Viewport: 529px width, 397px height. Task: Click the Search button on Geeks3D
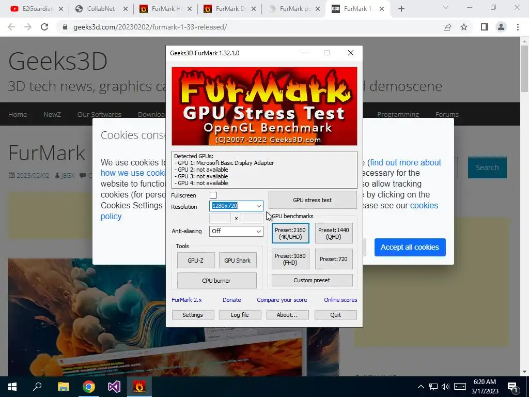(487, 167)
